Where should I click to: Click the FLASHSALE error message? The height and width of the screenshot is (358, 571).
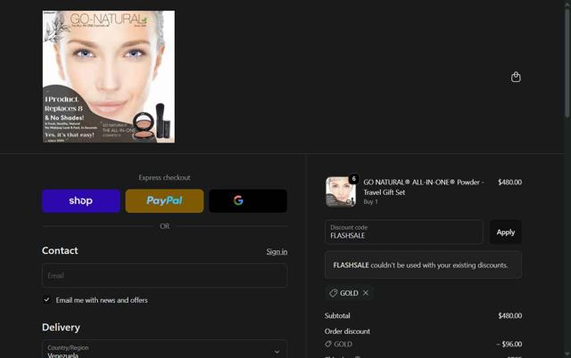423,265
